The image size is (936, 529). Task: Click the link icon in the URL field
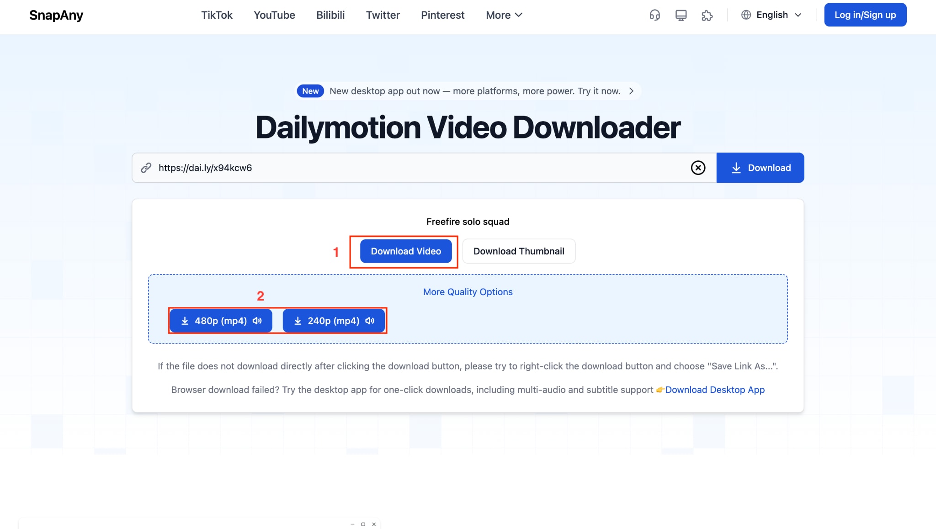(x=146, y=168)
